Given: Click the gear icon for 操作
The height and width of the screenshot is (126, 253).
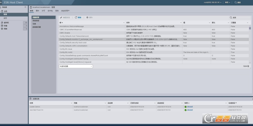Looking at the screenshot, I should click(x=87, y=17).
